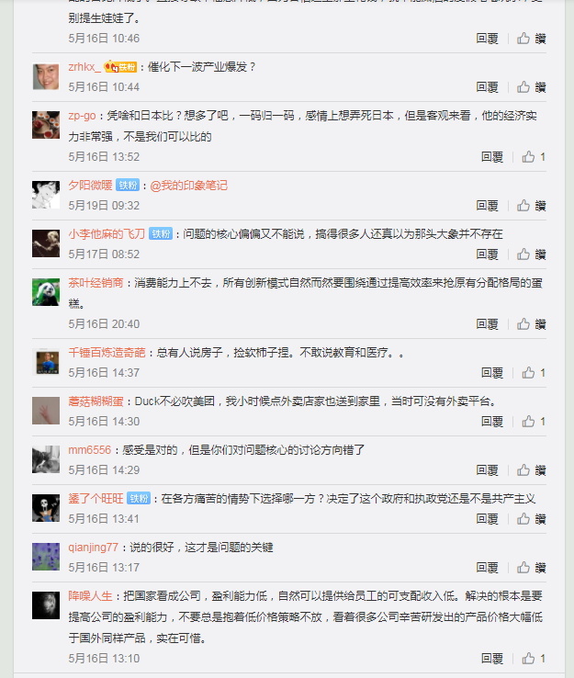Screen dimensions: 574x678
Task: Visit 茶叶经销商's profile via username
Action: pos(96,283)
